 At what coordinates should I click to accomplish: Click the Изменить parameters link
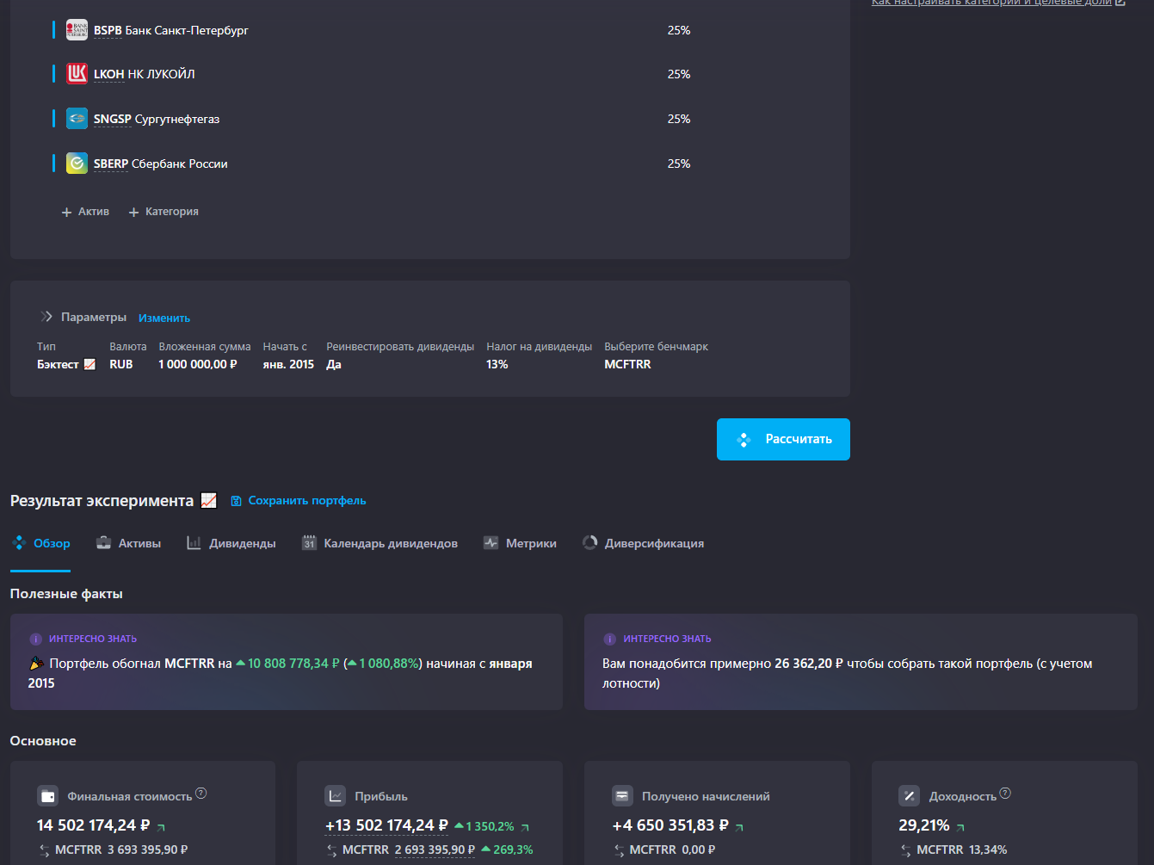(x=164, y=318)
